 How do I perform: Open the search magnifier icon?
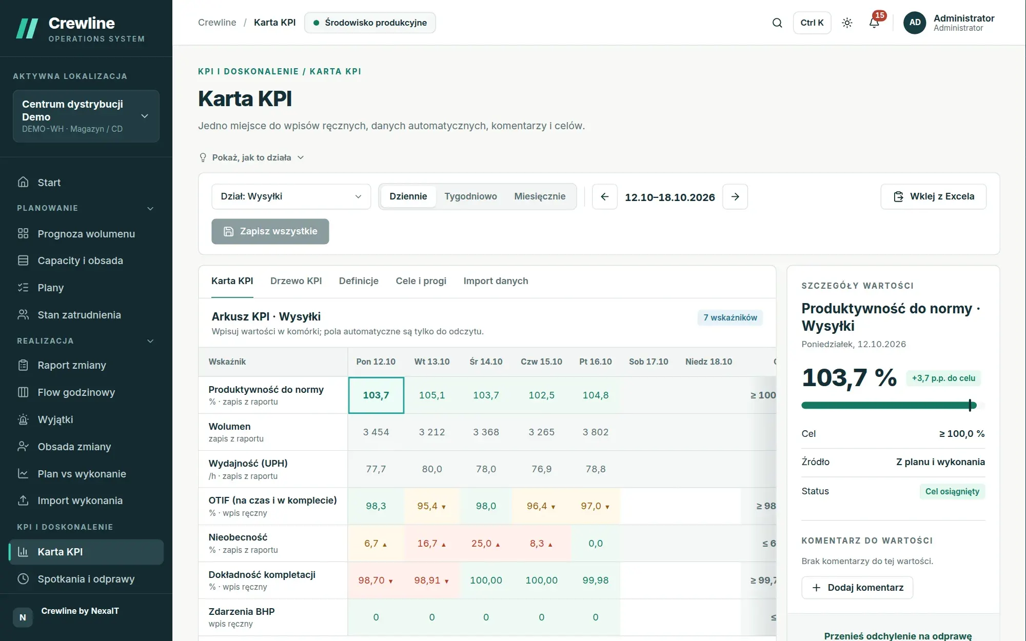777,23
